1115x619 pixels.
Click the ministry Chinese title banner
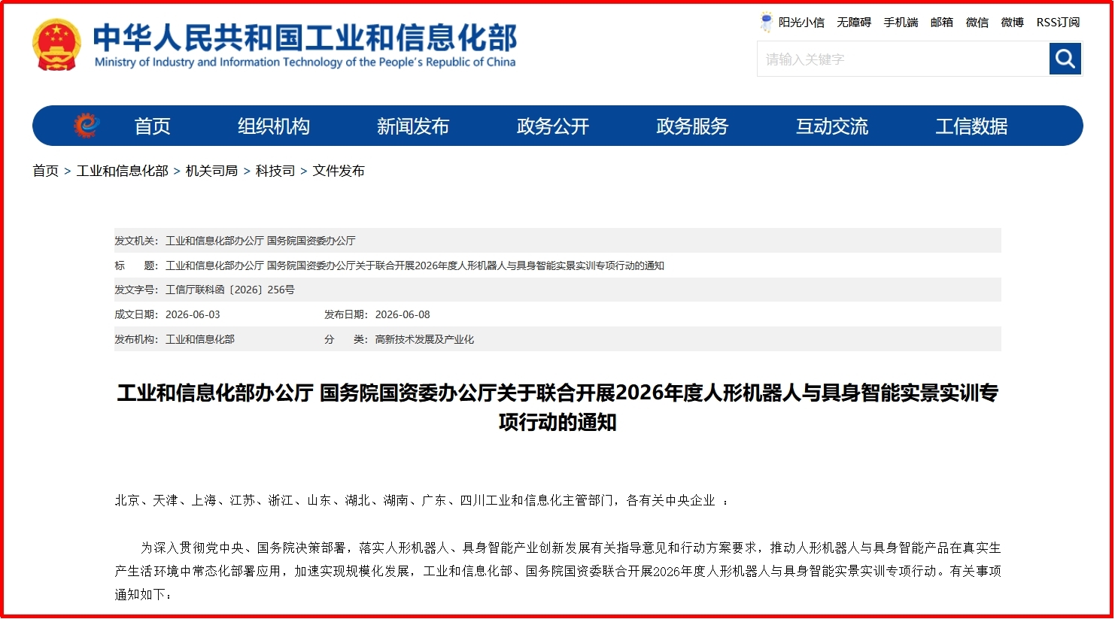tap(305, 38)
